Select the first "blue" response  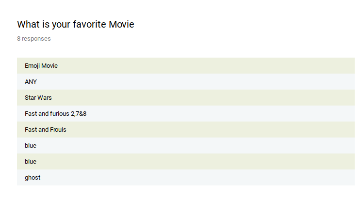click(31, 146)
